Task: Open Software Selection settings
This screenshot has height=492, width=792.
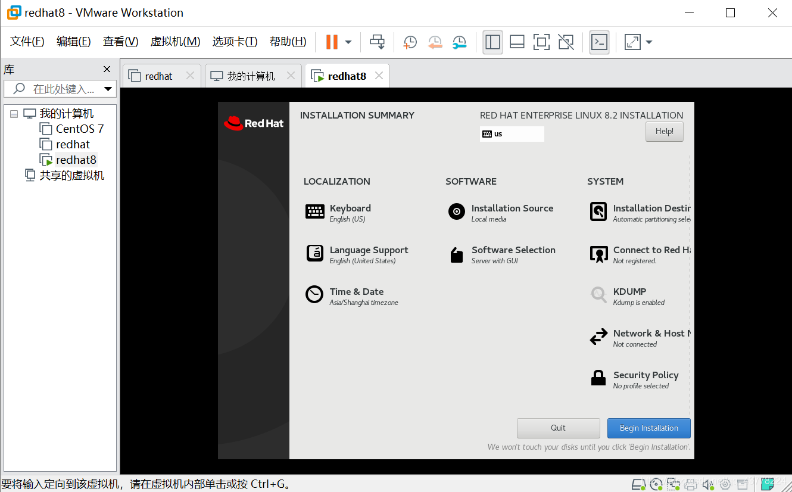Action: pyautogui.click(x=502, y=254)
